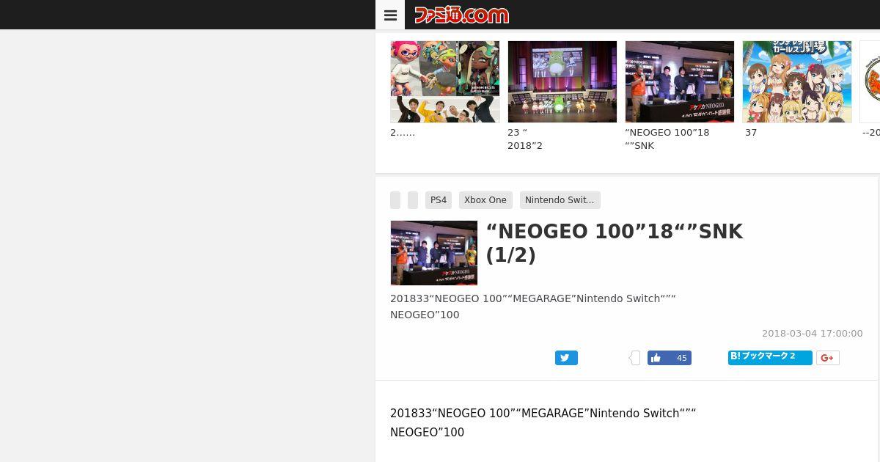
Task: Click the Google+ share button
Action: 828,358
